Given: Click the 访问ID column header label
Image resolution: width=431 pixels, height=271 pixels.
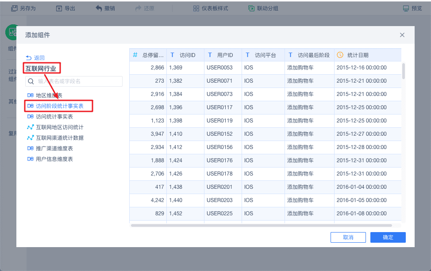Looking at the screenshot, I should pos(188,55).
